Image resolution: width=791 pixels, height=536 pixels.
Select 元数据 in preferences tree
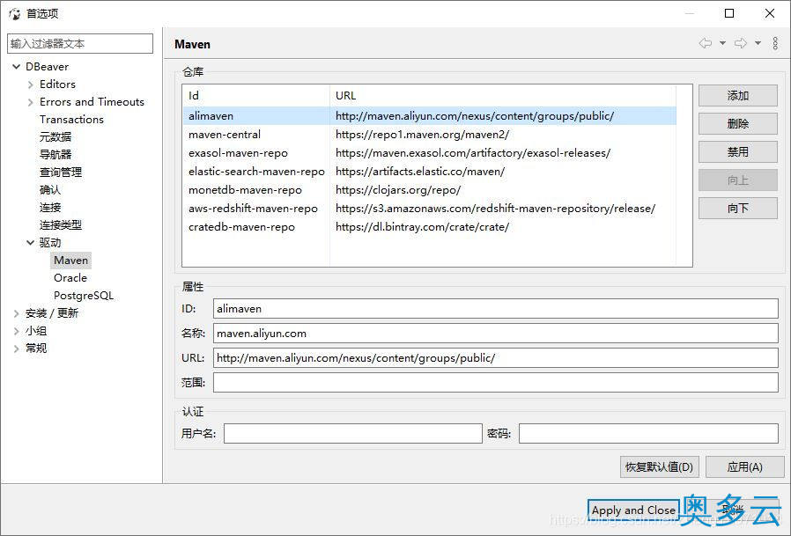pos(55,137)
